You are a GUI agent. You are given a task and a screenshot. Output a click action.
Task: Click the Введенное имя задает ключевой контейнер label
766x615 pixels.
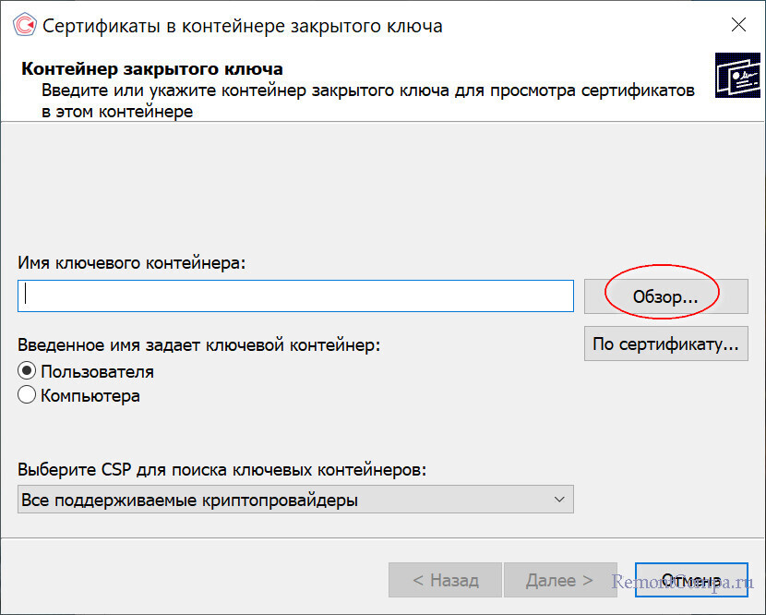click(199, 345)
